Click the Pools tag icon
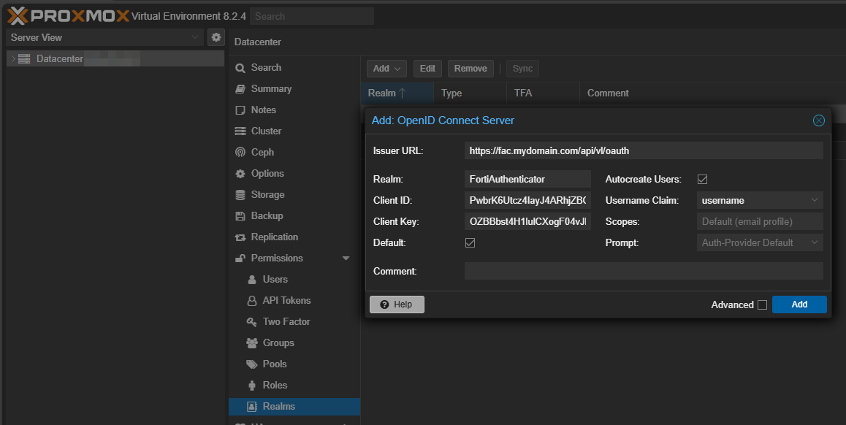846x425 pixels. (x=251, y=364)
